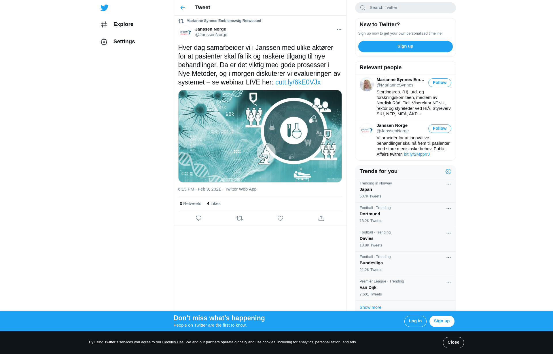Open the tweet's teal medical image
Image resolution: width=553 pixels, height=354 pixels.
[x=260, y=136]
